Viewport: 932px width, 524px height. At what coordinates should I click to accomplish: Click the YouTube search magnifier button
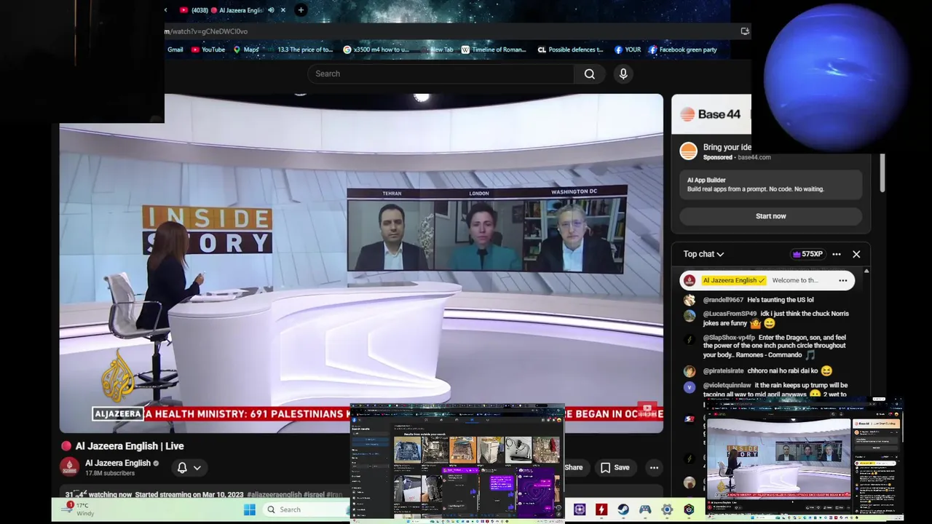pos(589,74)
